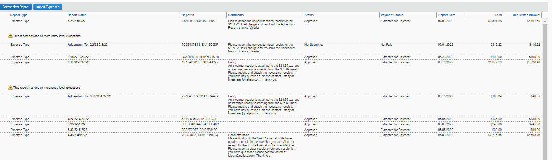Sort by Status column header
Viewport: 552px width, 160px height.
309,15
